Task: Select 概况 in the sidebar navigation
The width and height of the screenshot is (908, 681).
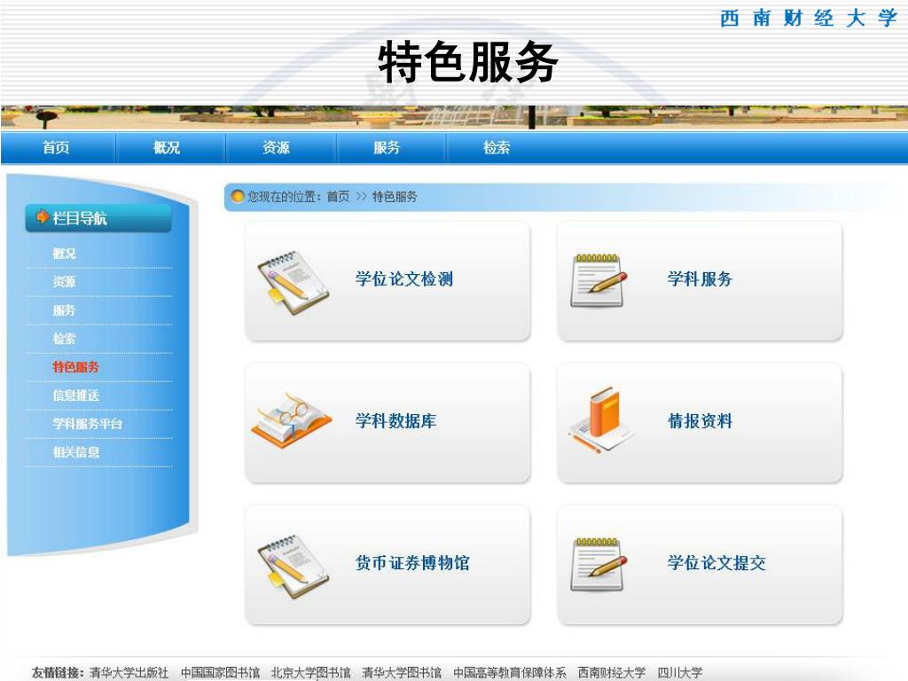Action: pyautogui.click(x=64, y=253)
